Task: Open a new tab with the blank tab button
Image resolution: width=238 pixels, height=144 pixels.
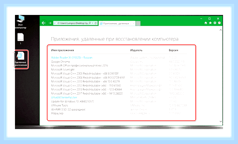Action: tap(138, 23)
